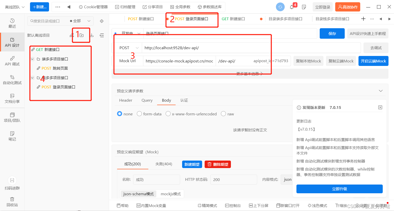
Task: Select the raw body type radio
Action: 223,114
